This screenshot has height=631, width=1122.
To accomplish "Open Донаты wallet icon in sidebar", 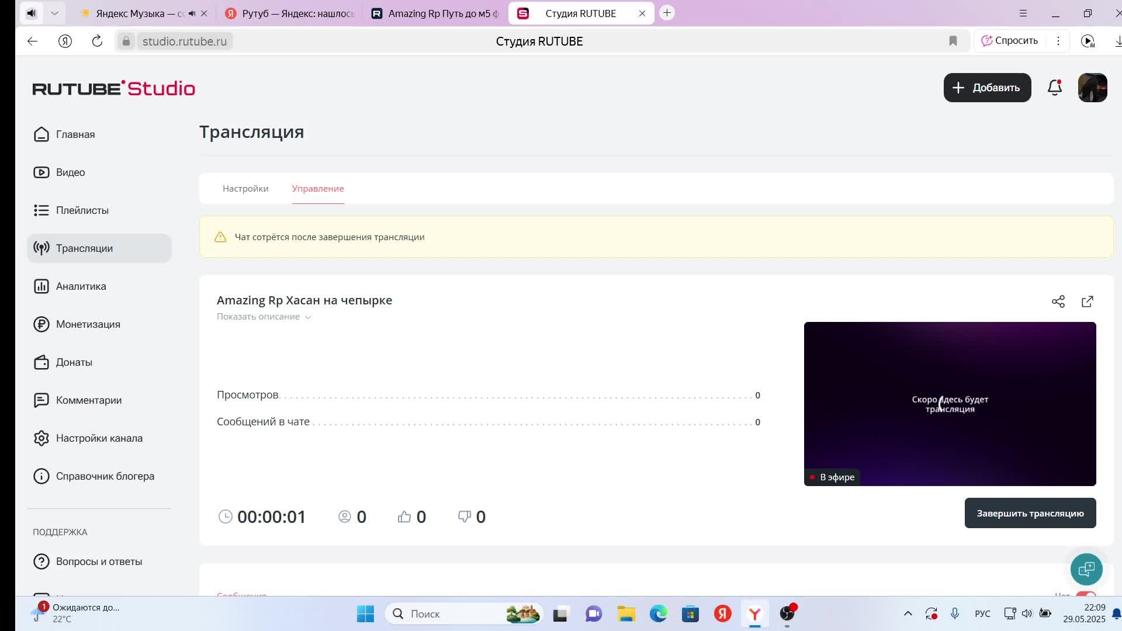I will [41, 362].
